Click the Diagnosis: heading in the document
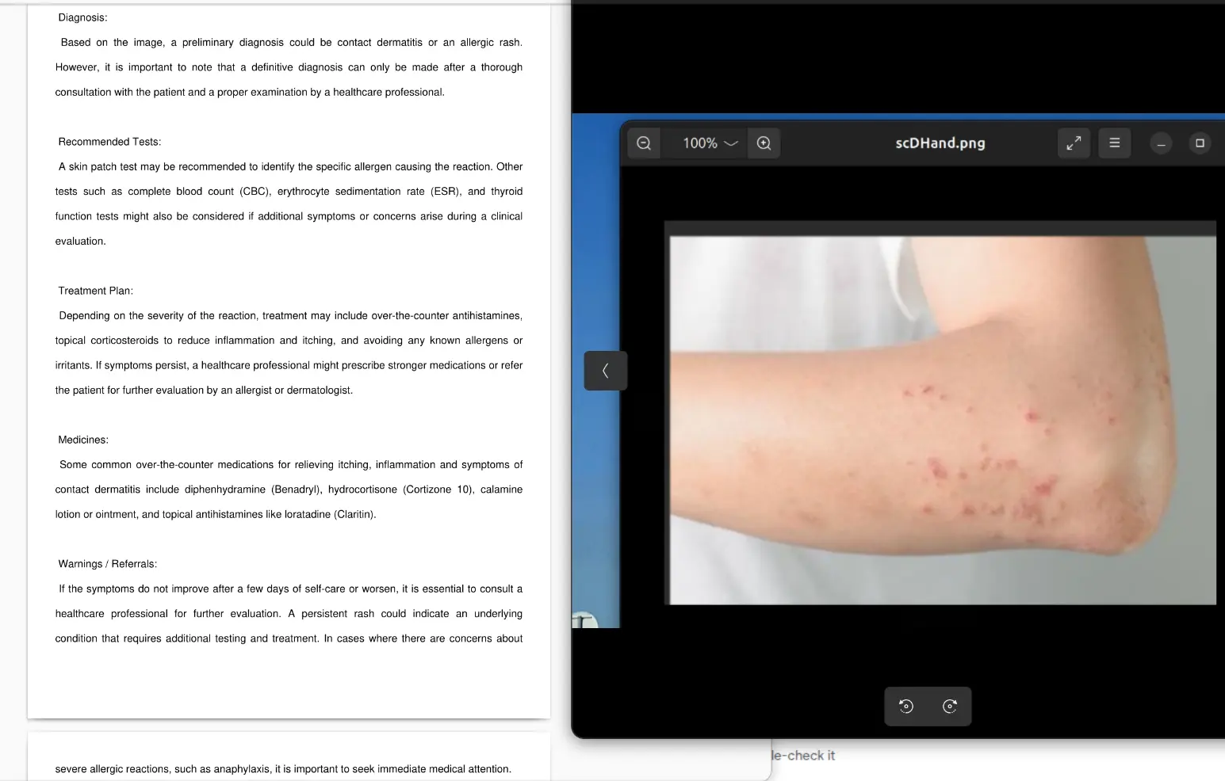 [82, 17]
